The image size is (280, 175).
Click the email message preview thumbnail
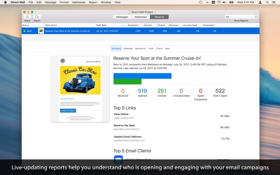[80, 89]
